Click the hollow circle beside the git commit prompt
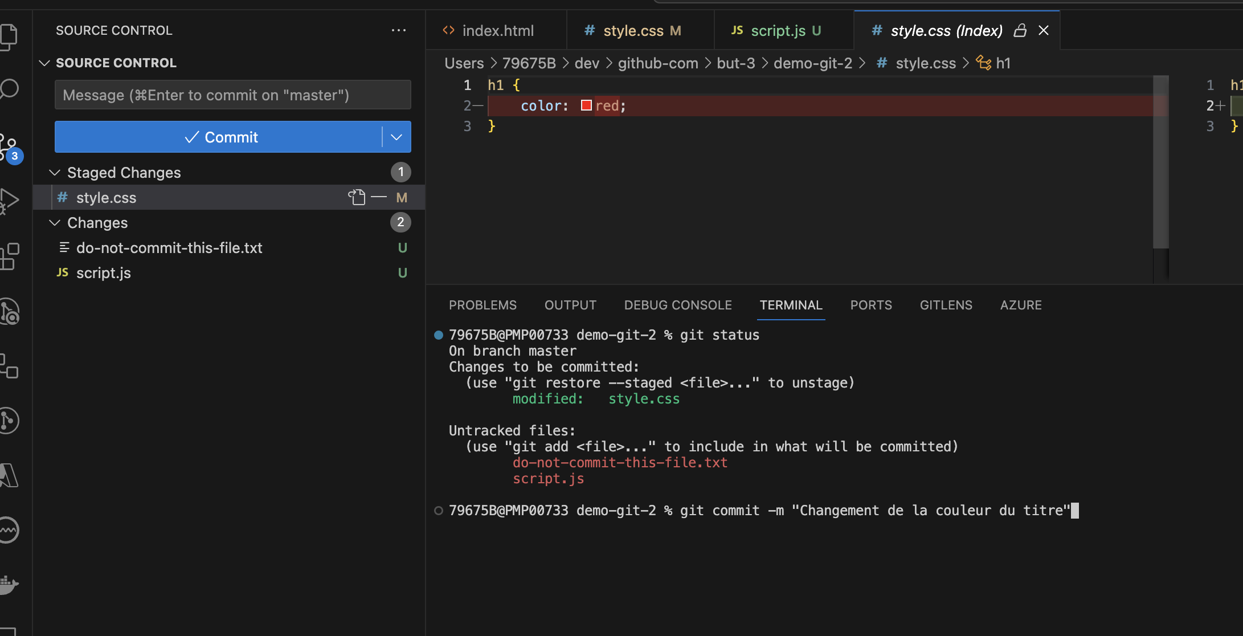This screenshot has height=636, width=1243. click(439, 511)
